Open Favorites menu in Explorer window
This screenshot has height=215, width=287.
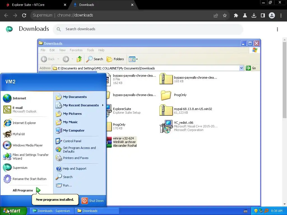click(x=76, y=50)
